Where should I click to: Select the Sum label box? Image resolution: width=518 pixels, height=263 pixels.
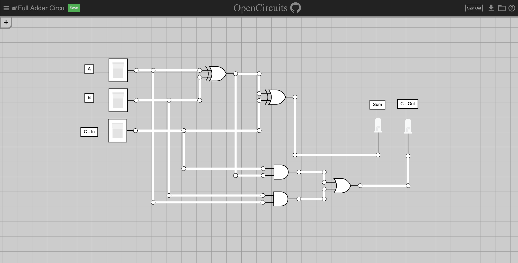[x=377, y=105]
